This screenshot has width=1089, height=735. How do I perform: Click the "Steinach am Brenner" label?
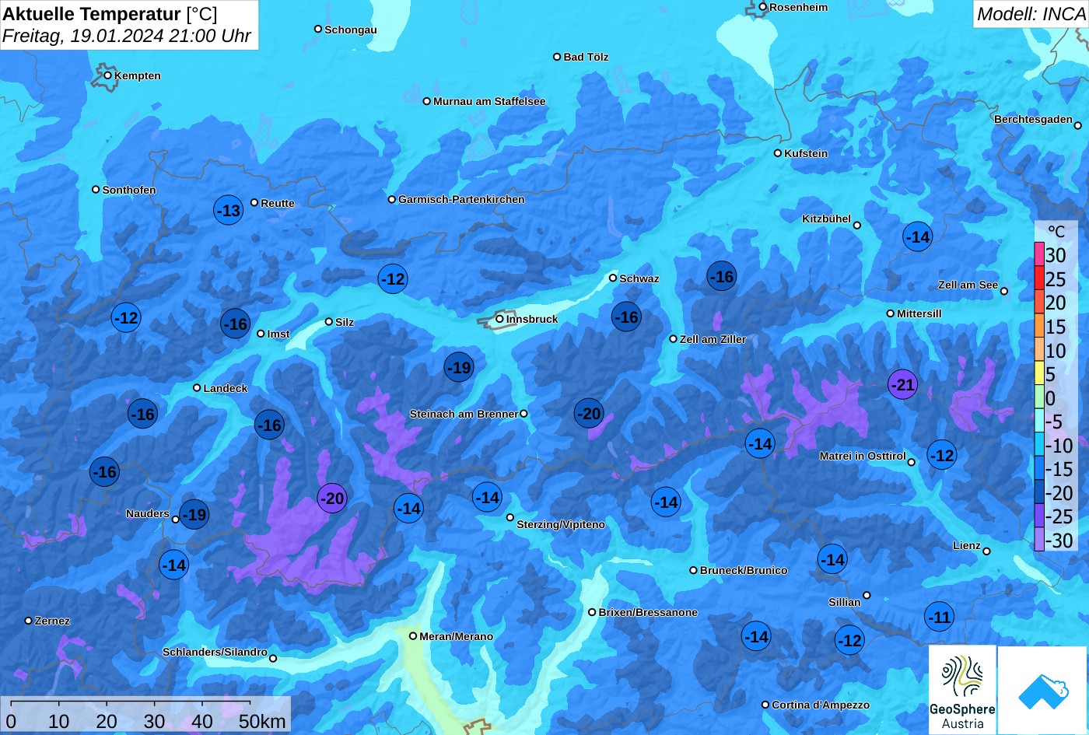(x=464, y=414)
